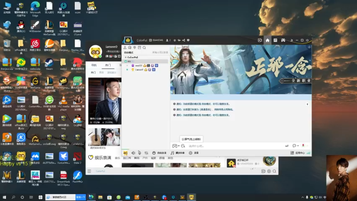Open the chat bubble dropdown arrow
This screenshot has width=357, height=201.
pyautogui.click(x=298, y=146)
